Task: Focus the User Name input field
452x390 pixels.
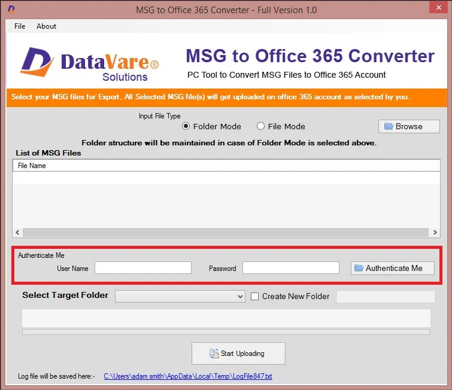Action: (143, 268)
